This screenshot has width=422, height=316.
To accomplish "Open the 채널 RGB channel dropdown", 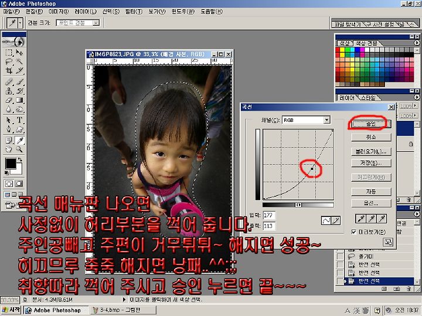I will 326,120.
